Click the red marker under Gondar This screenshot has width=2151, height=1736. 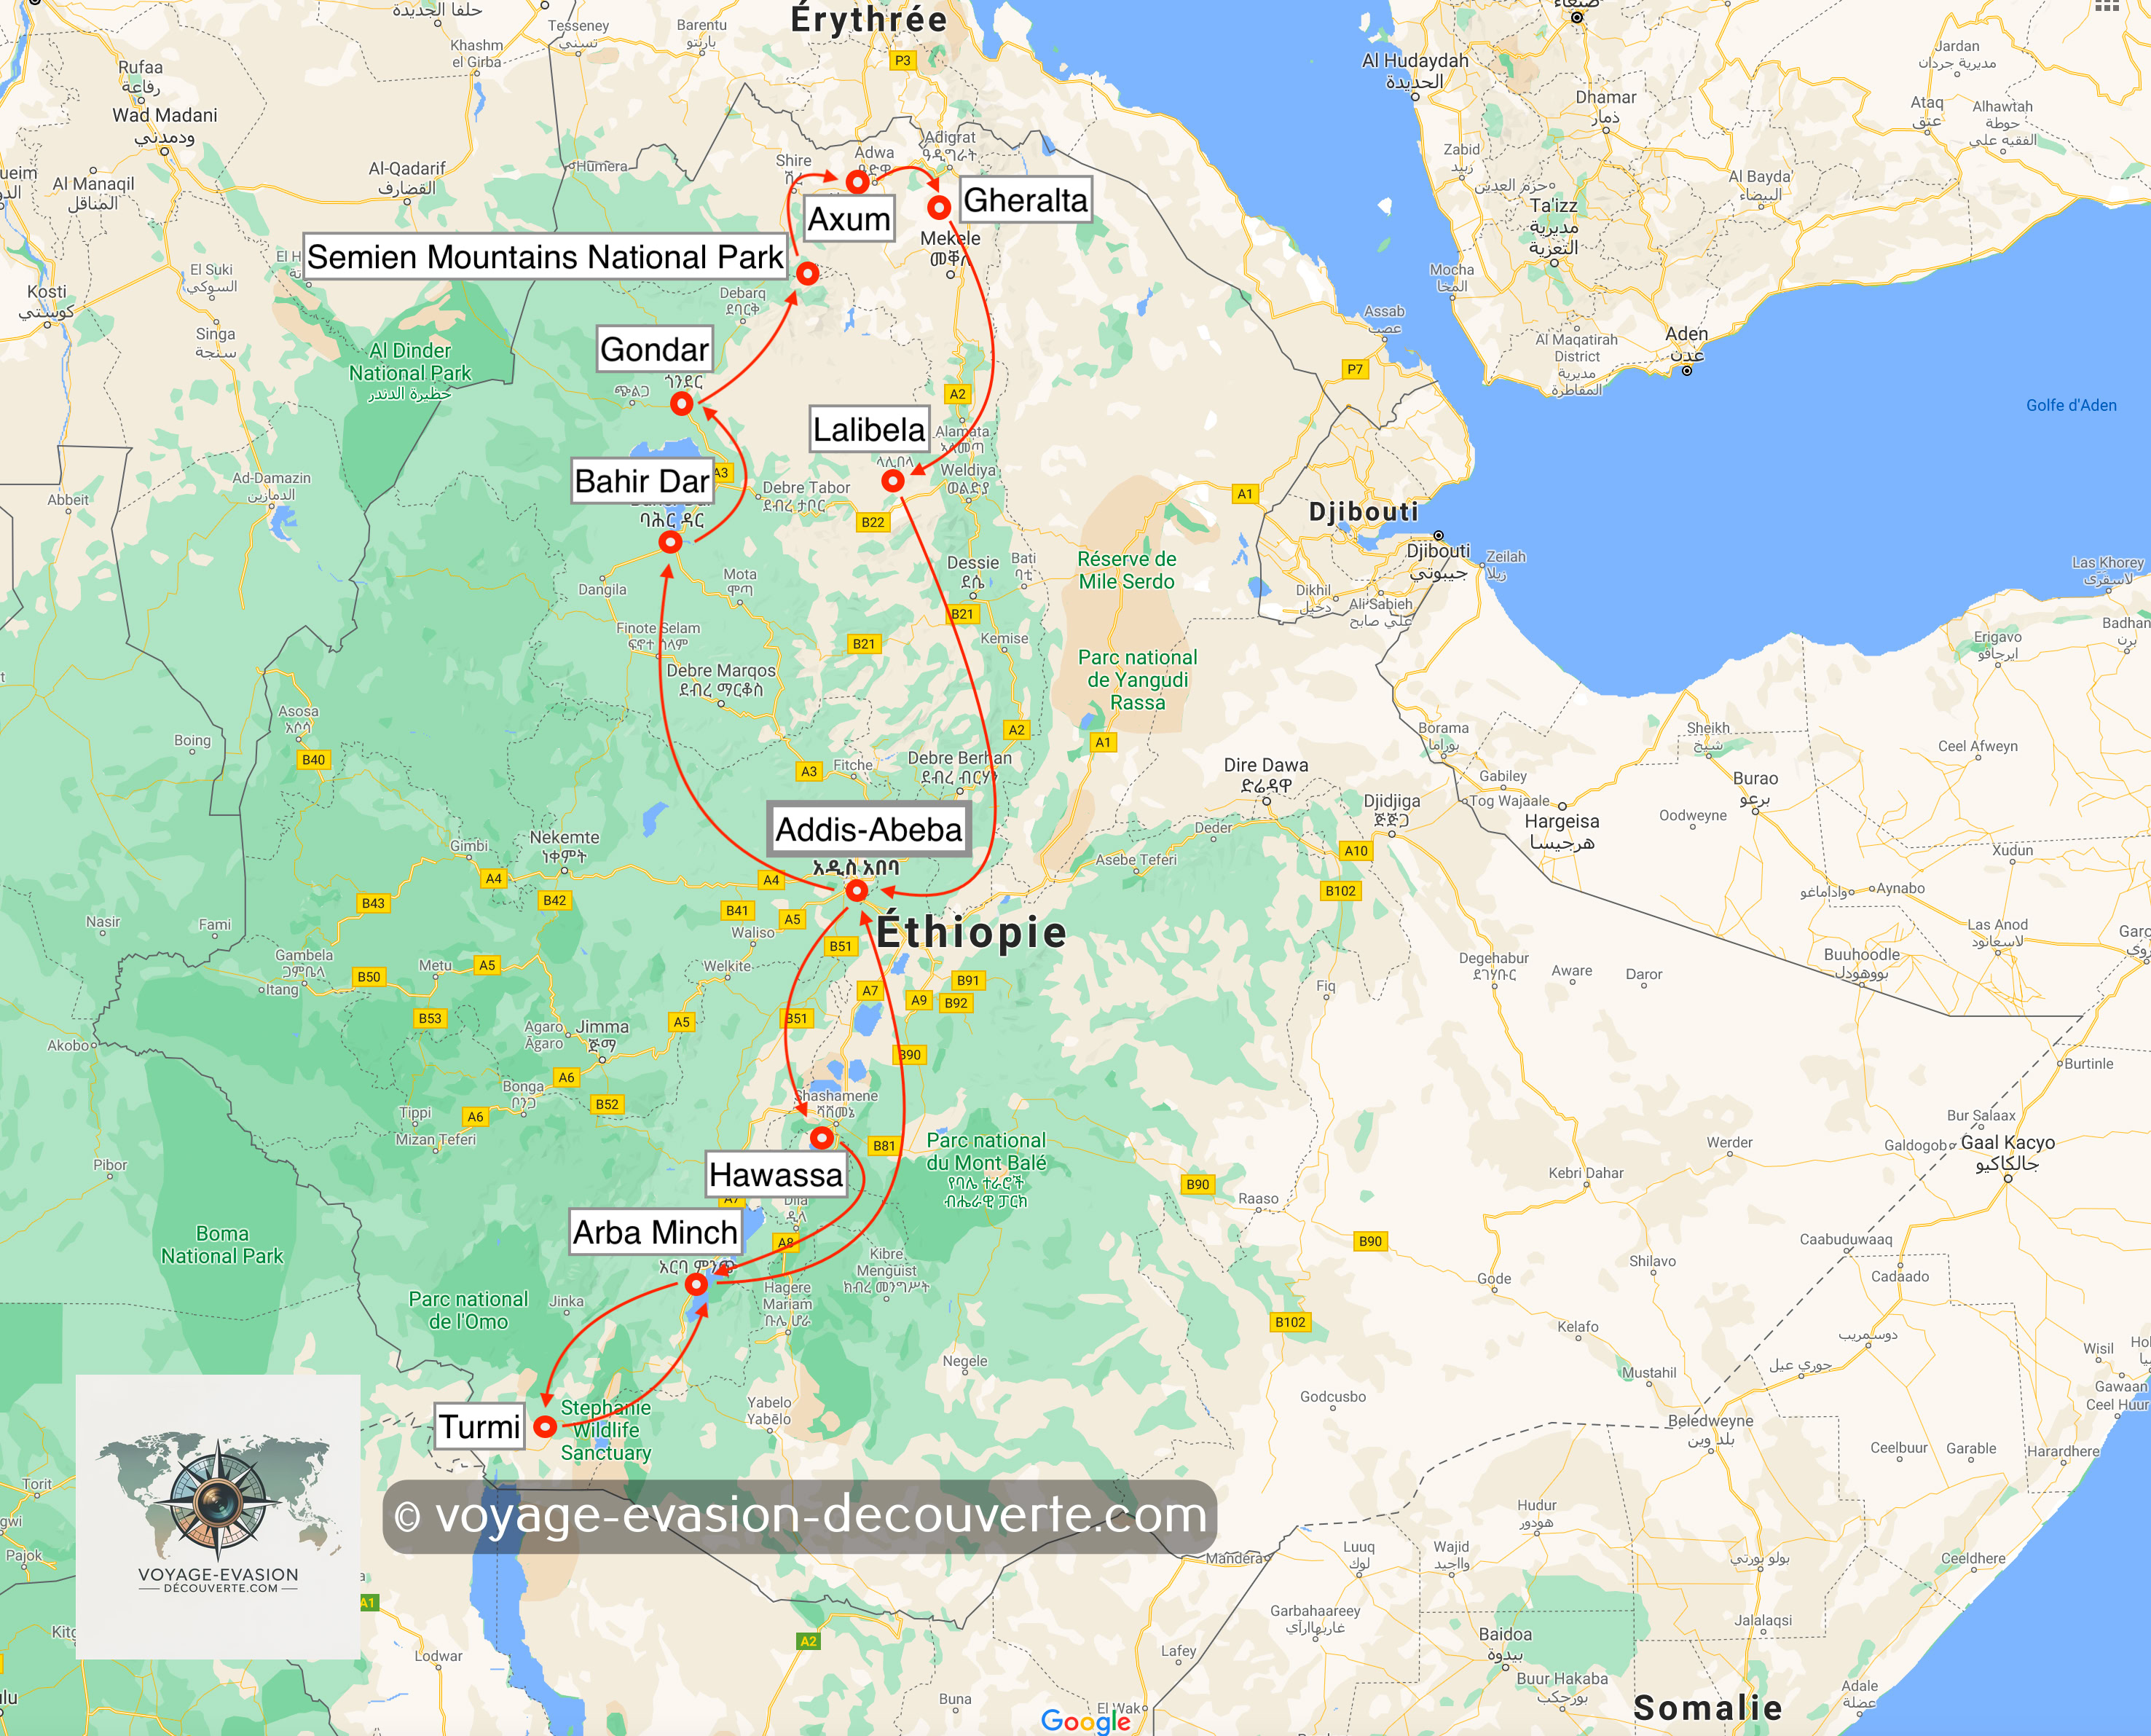681,404
